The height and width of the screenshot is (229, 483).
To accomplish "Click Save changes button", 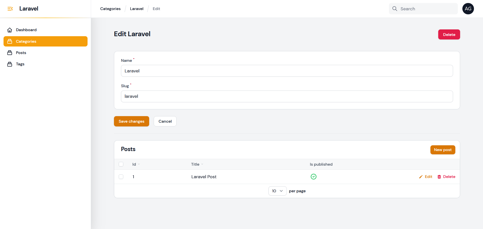I will click(x=132, y=121).
